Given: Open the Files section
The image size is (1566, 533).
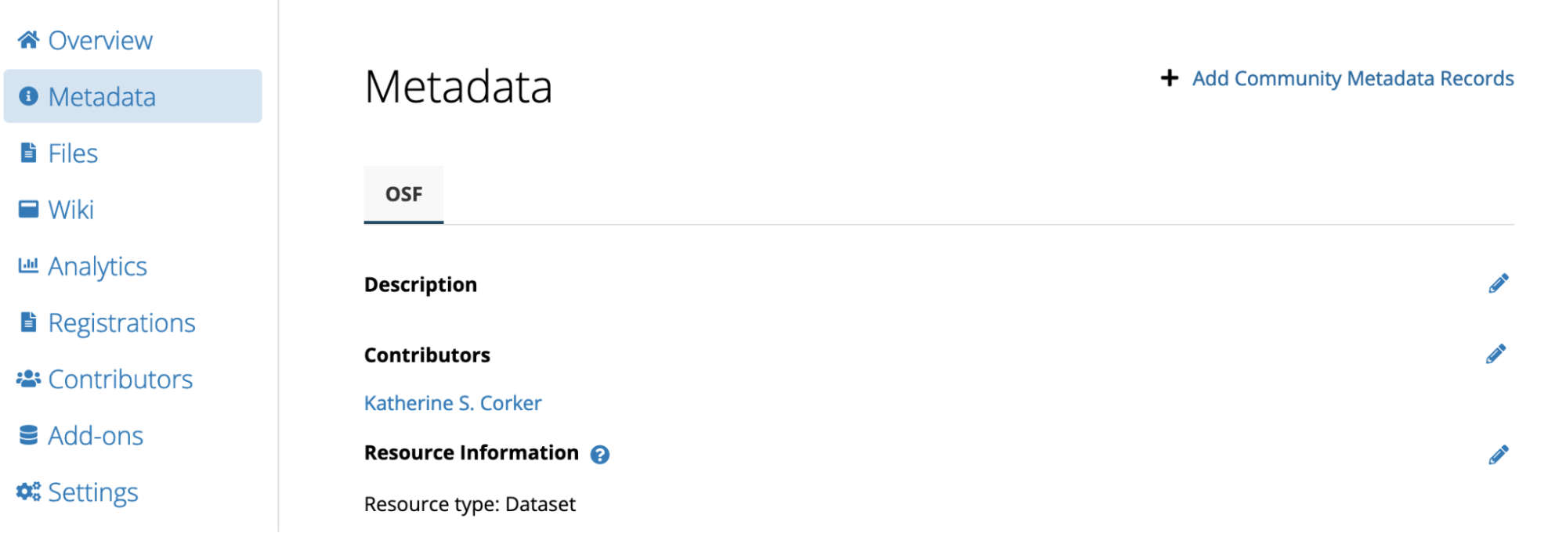Looking at the screenshot, I should tap(73, 153).
